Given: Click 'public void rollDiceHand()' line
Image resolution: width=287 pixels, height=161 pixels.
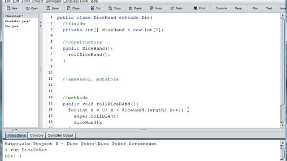Looking at the screenshot, I should click(x=100, y=104).
